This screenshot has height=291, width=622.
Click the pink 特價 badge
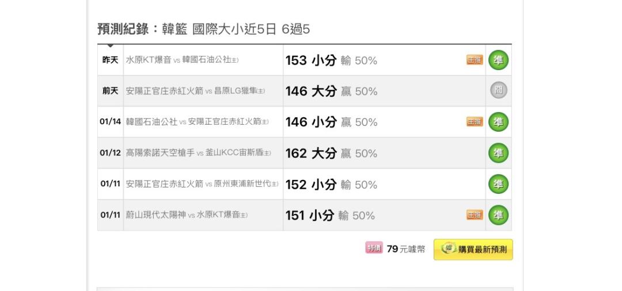(x=374, y=248)
